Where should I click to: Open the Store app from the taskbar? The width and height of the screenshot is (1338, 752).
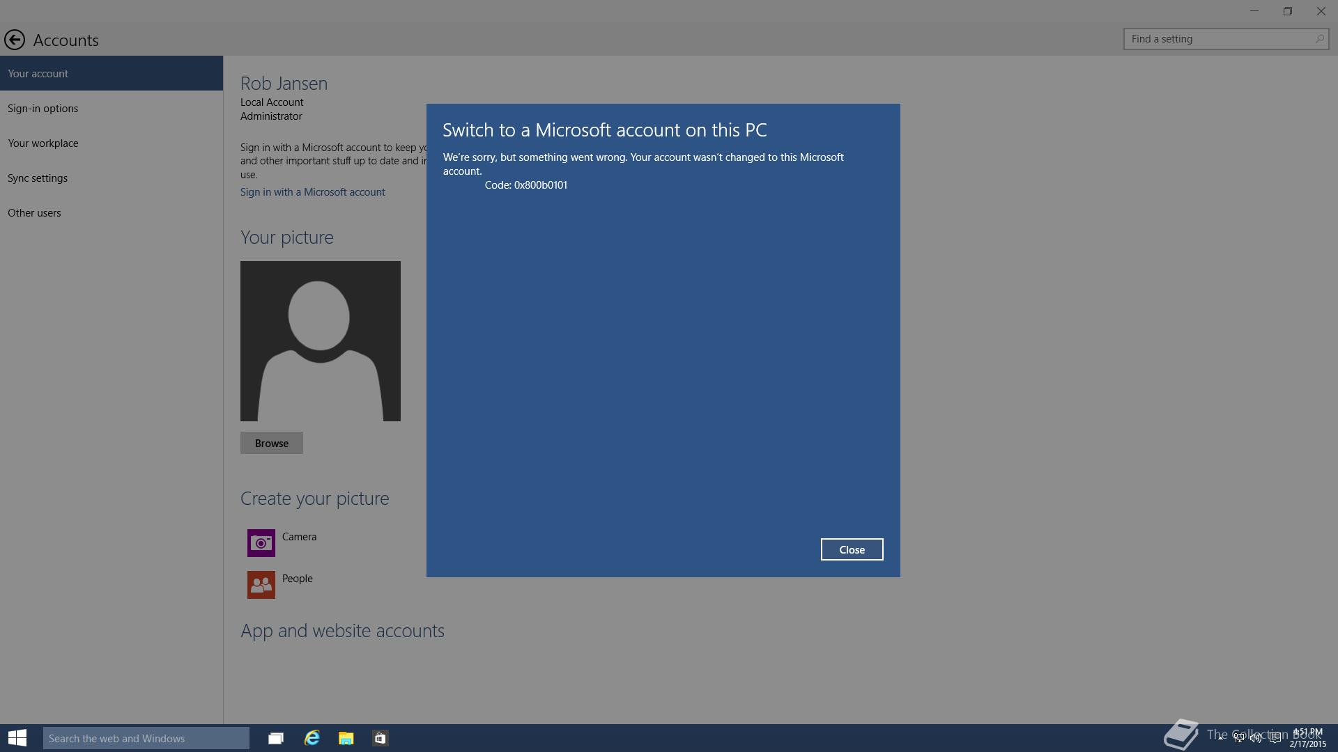pyautogui.click(x=380, y=738)
